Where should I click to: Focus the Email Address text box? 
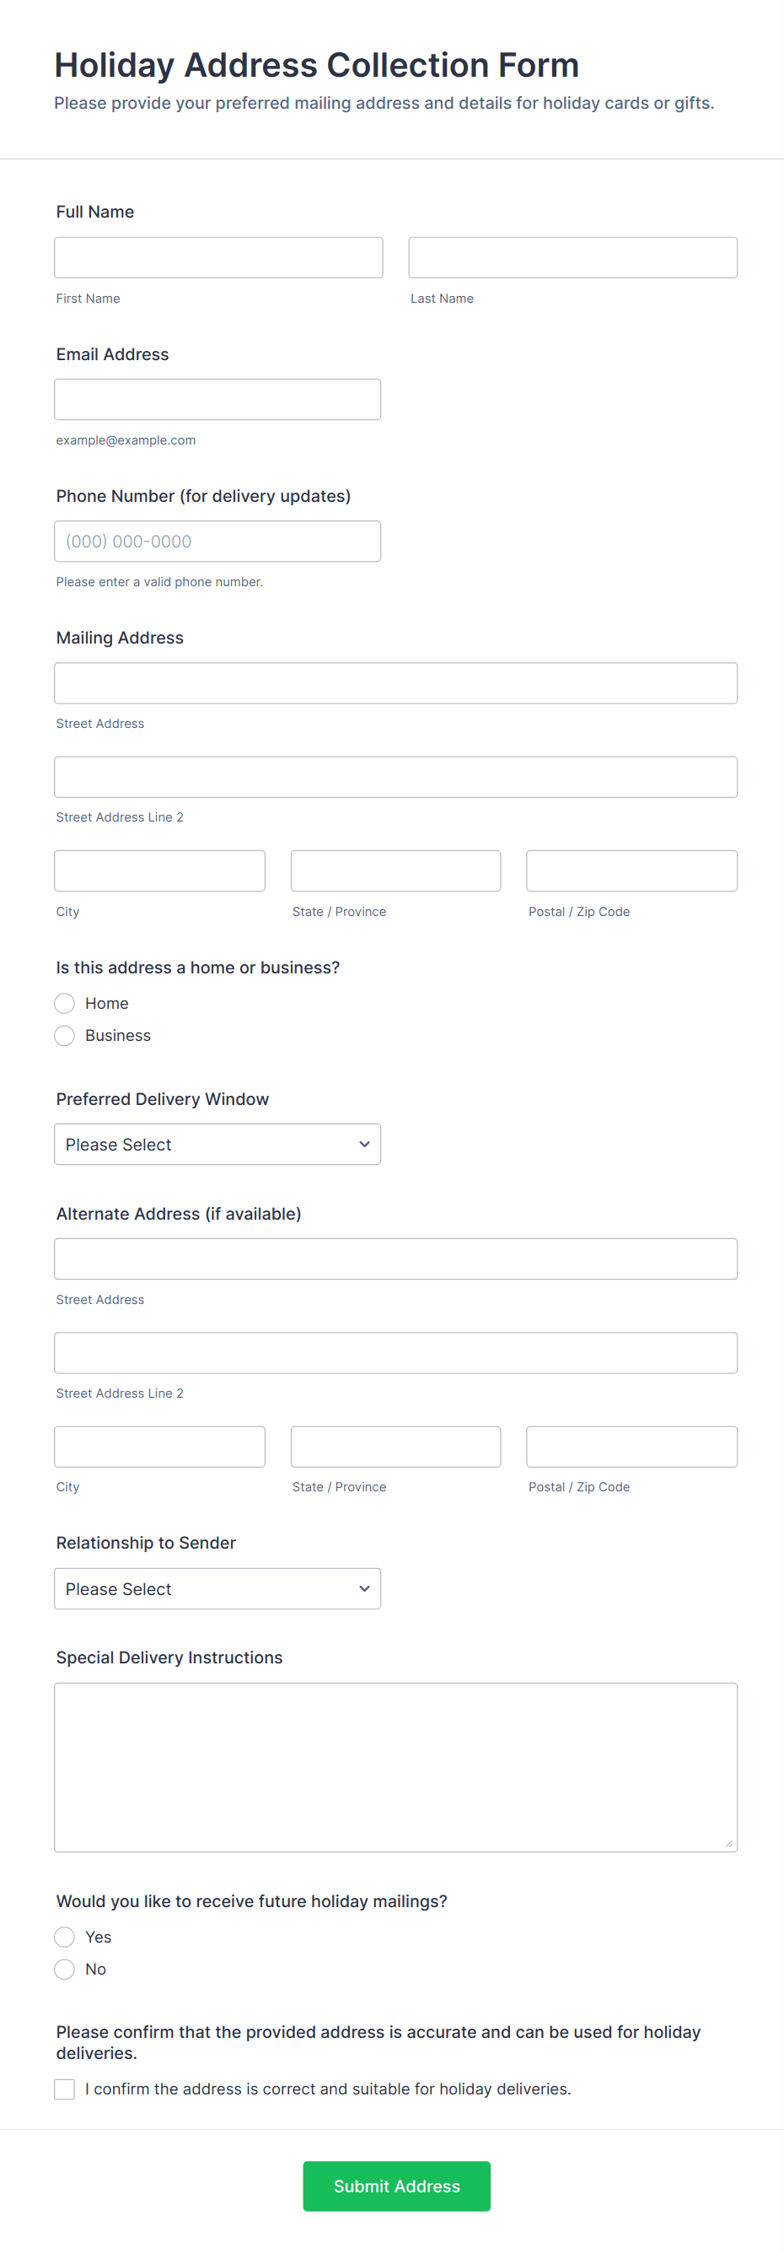point(217,399)
